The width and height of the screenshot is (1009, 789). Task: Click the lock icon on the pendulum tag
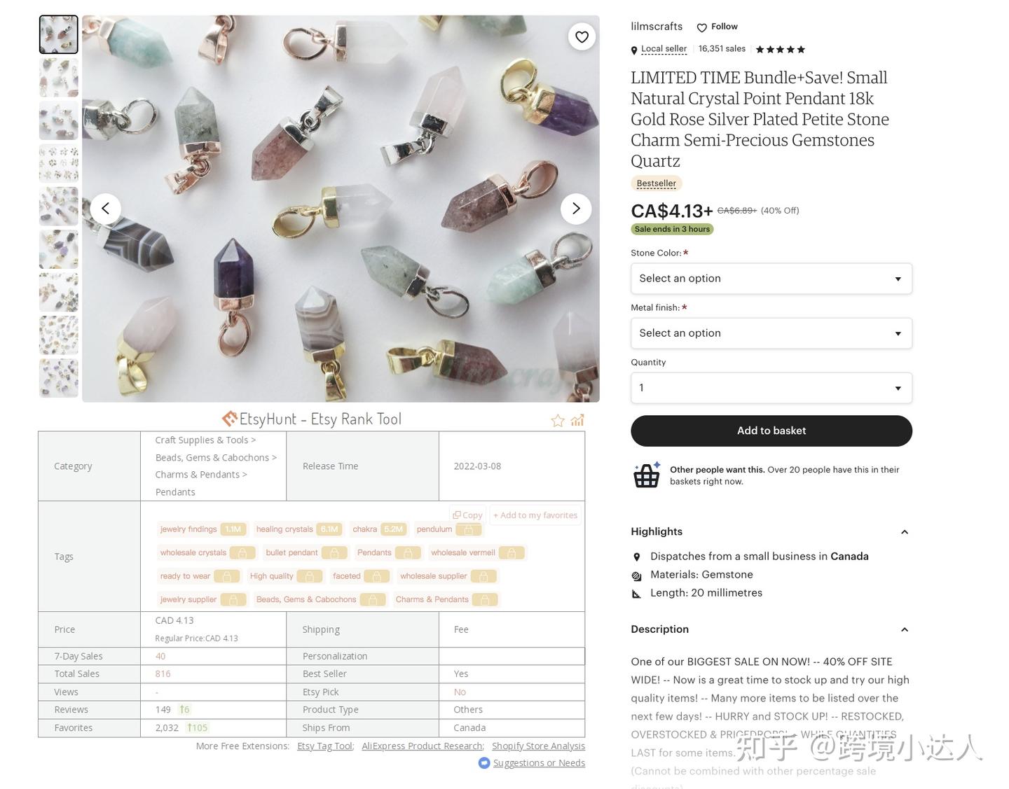[469, 529]
